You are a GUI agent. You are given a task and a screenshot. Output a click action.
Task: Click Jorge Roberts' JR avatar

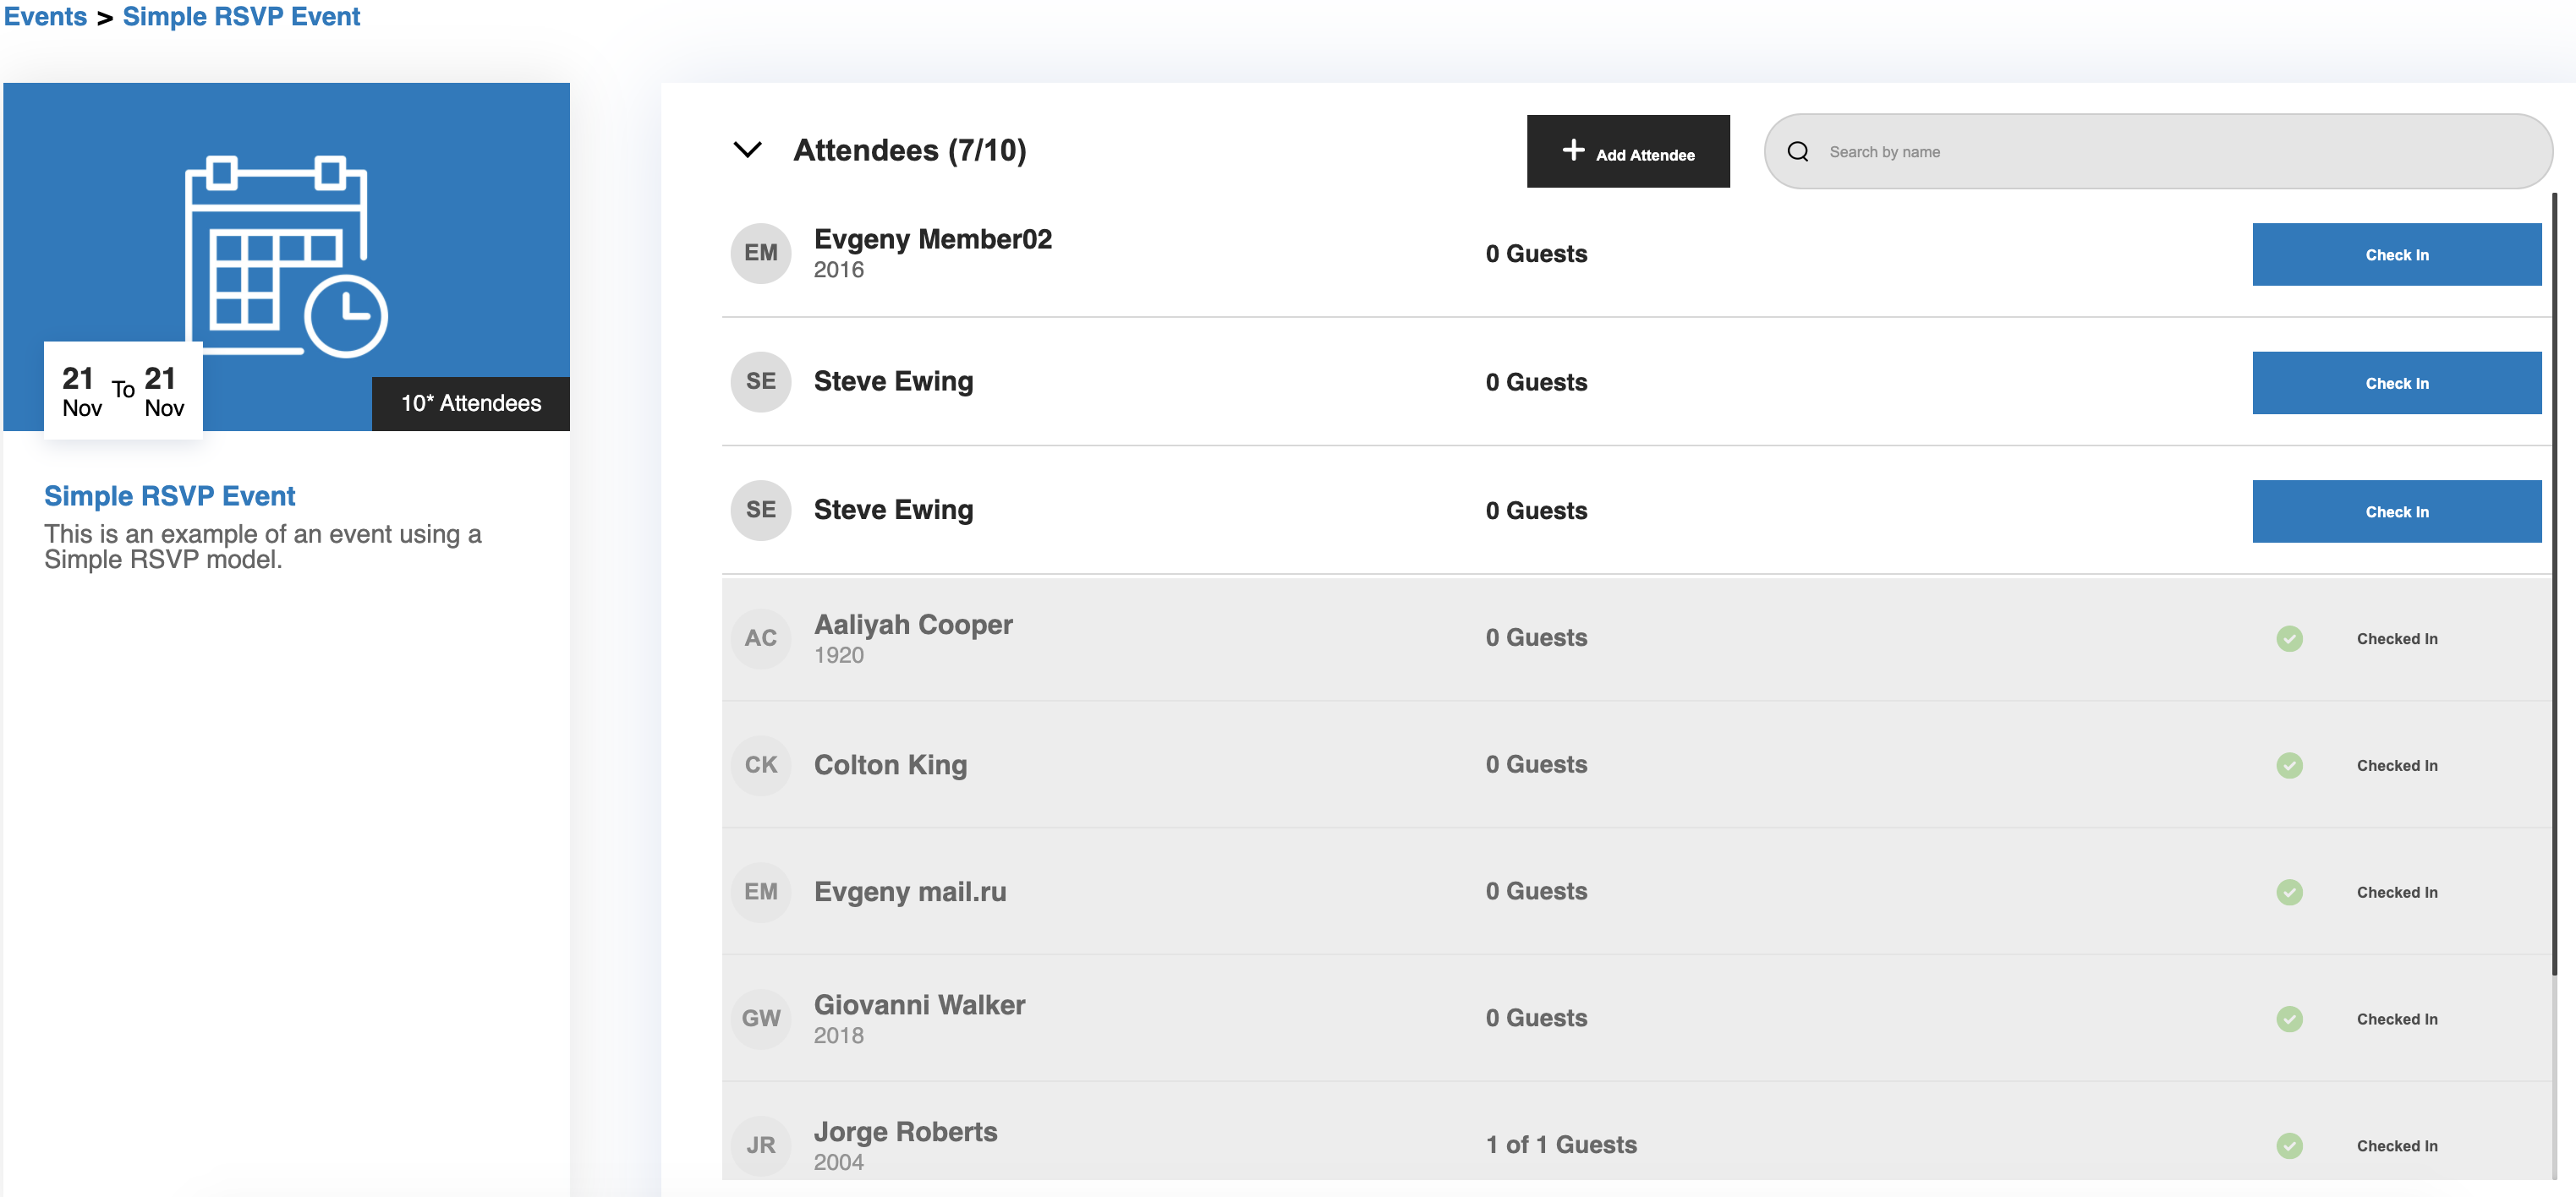point(760,1145)
